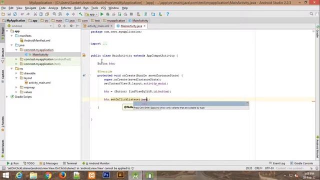Collapse the app module tree node
The height and width of the screenshot is (180, 320).
7,31
